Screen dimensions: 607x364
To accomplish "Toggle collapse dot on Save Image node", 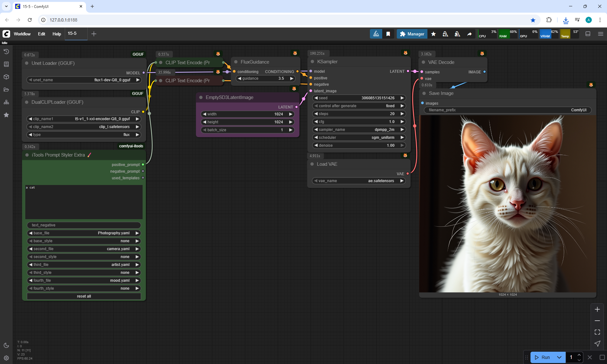I will [424, 93].
